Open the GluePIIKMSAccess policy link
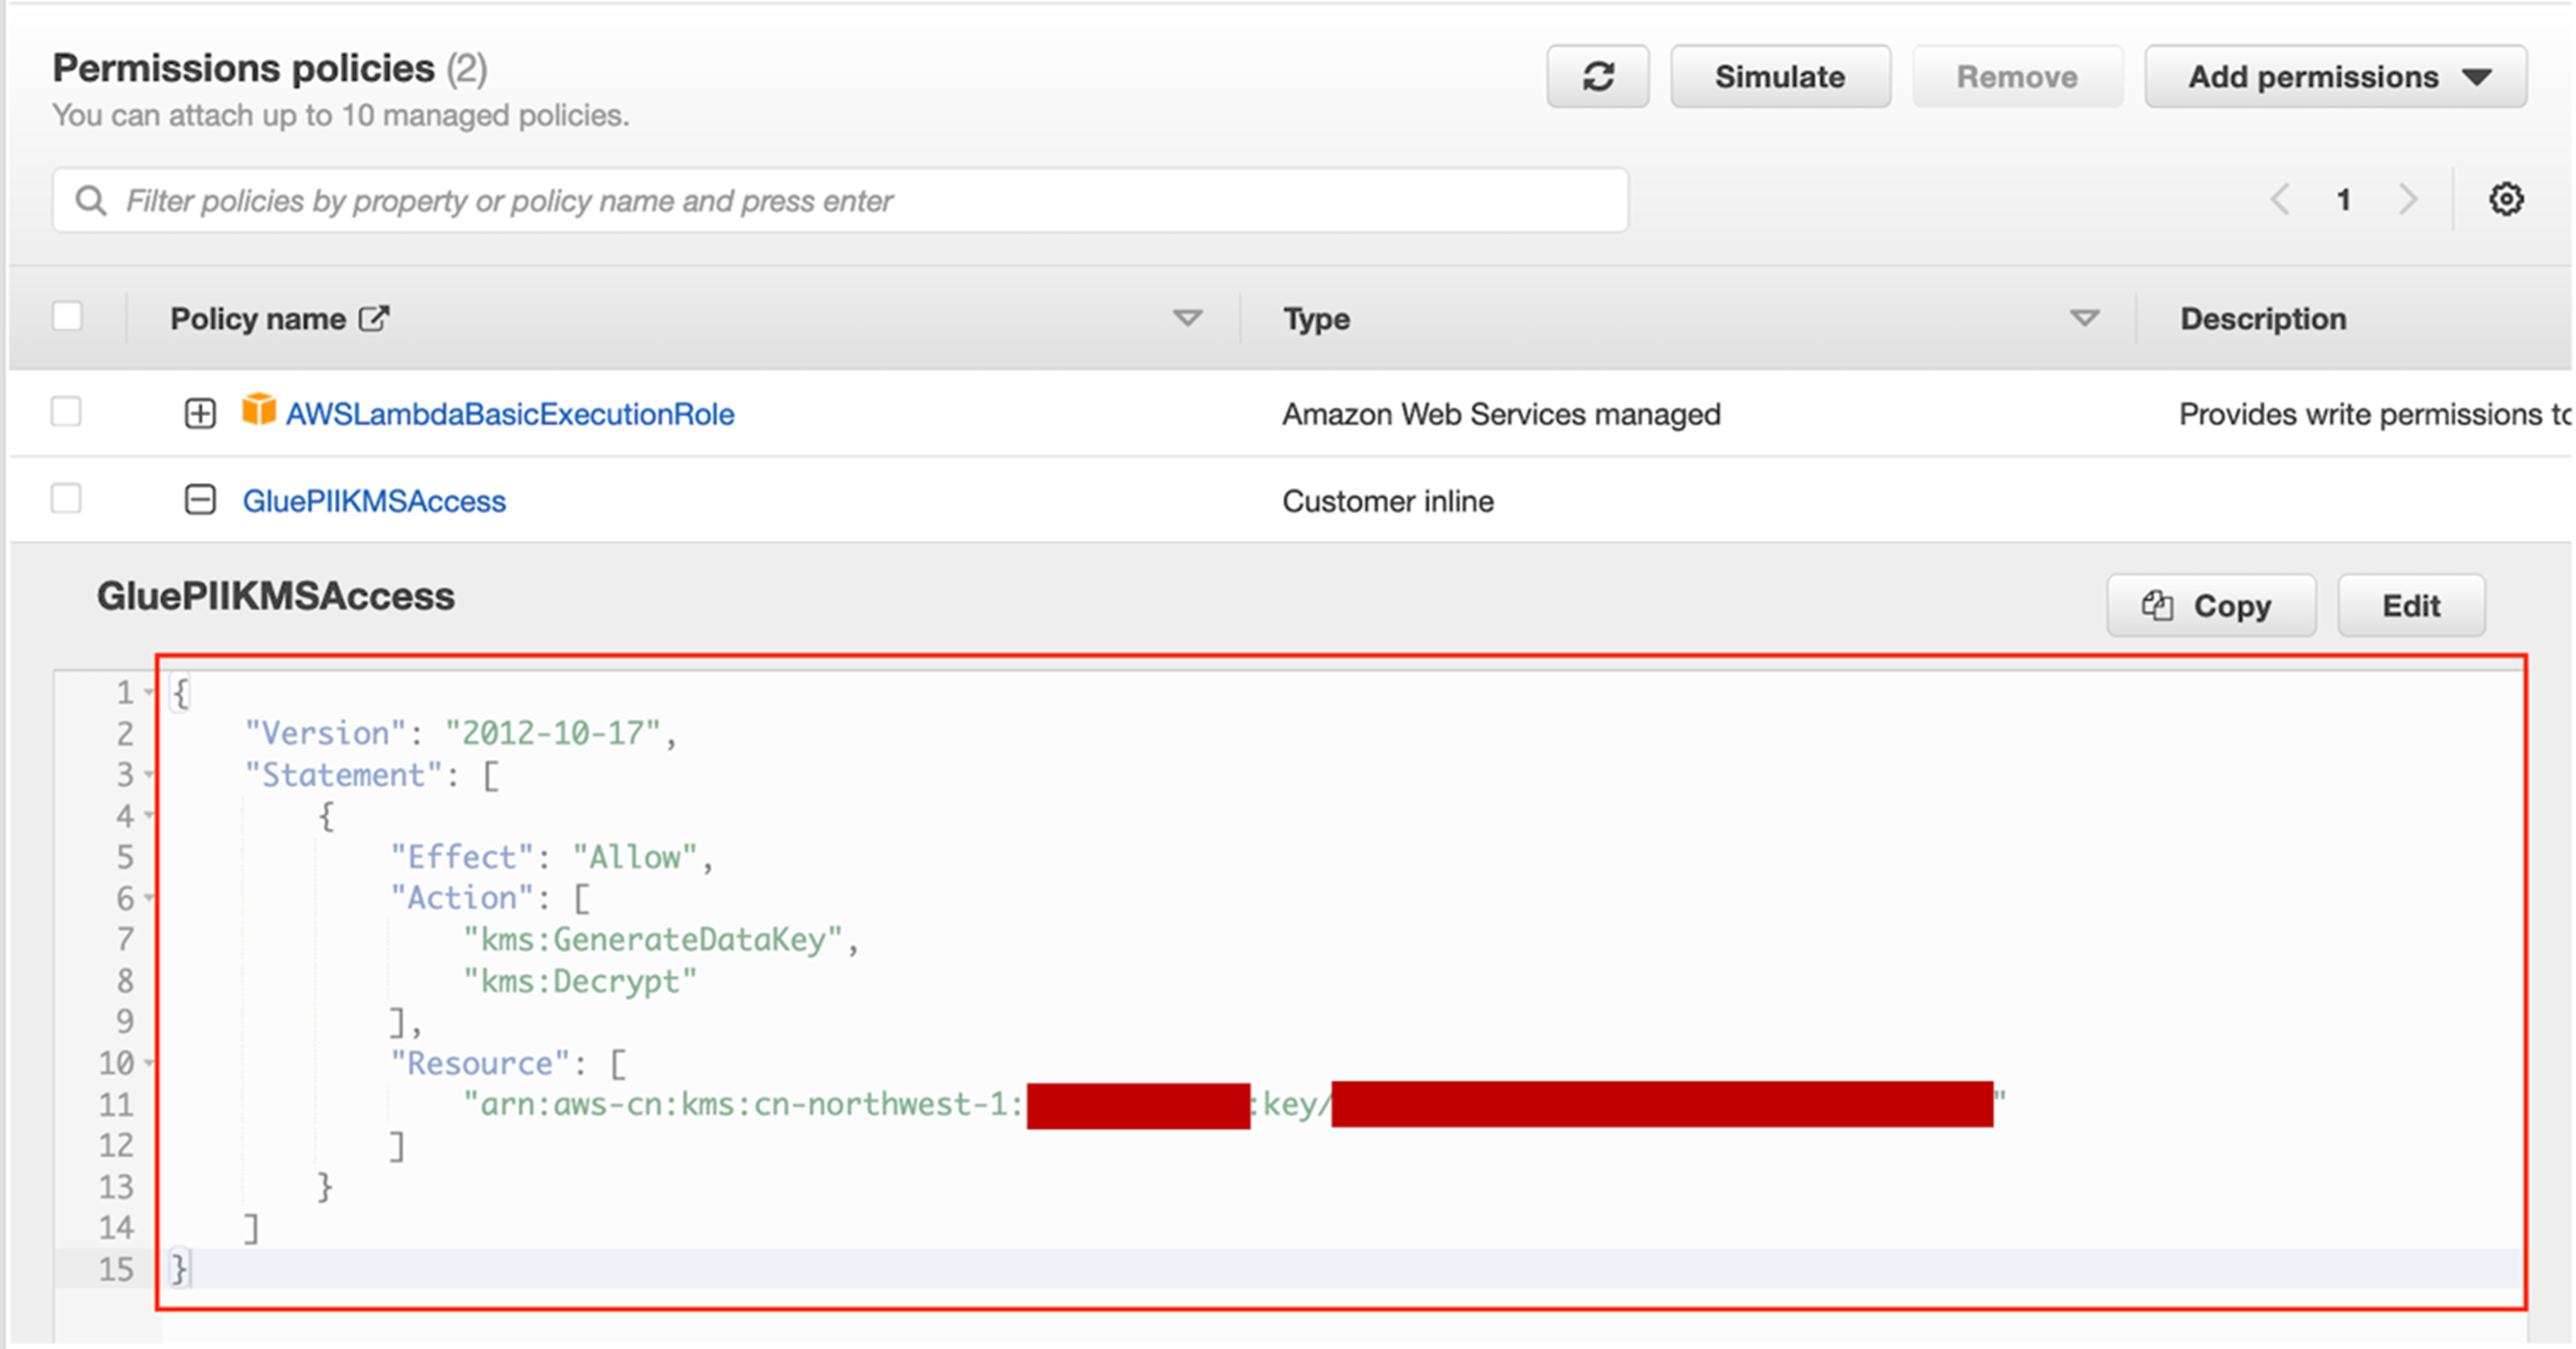The image size is (2576, 1349). click(374, 501)
